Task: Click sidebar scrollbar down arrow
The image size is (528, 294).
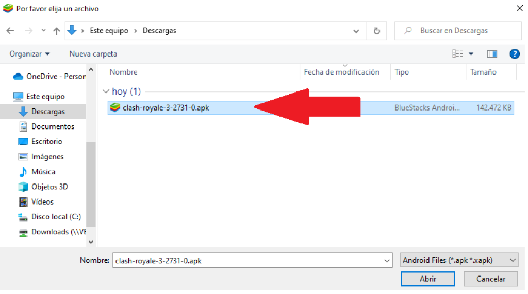Action: (x=91, y=242)
